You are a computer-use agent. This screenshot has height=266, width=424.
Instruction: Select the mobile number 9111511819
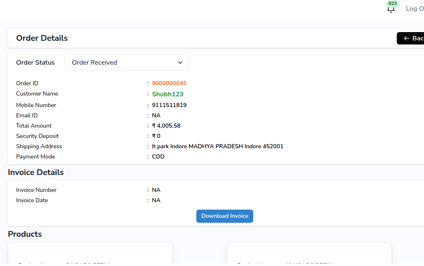169,105
